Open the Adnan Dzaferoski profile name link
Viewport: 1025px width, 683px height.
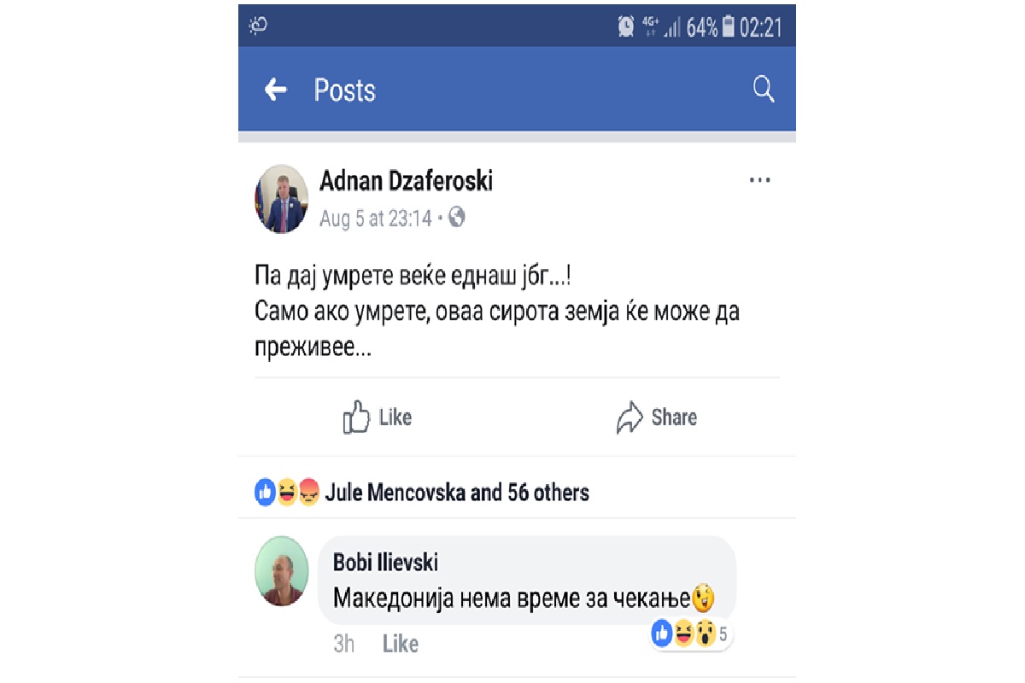(x=406, y=180)
